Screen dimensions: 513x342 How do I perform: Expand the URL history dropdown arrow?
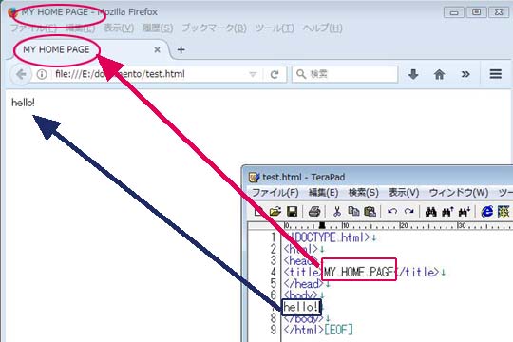[x=253, y=75]
